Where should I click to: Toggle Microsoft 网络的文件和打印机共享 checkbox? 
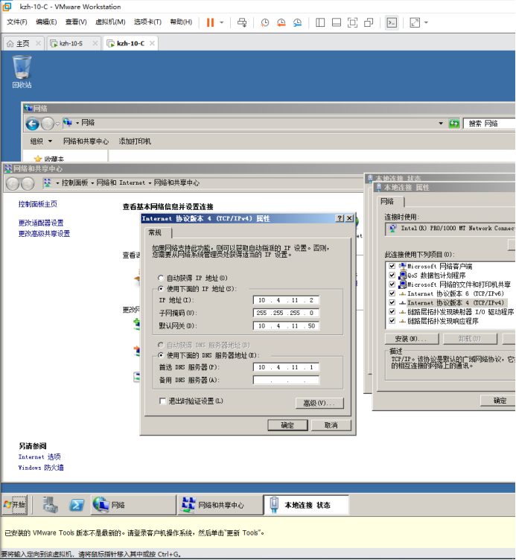[392, 284]
